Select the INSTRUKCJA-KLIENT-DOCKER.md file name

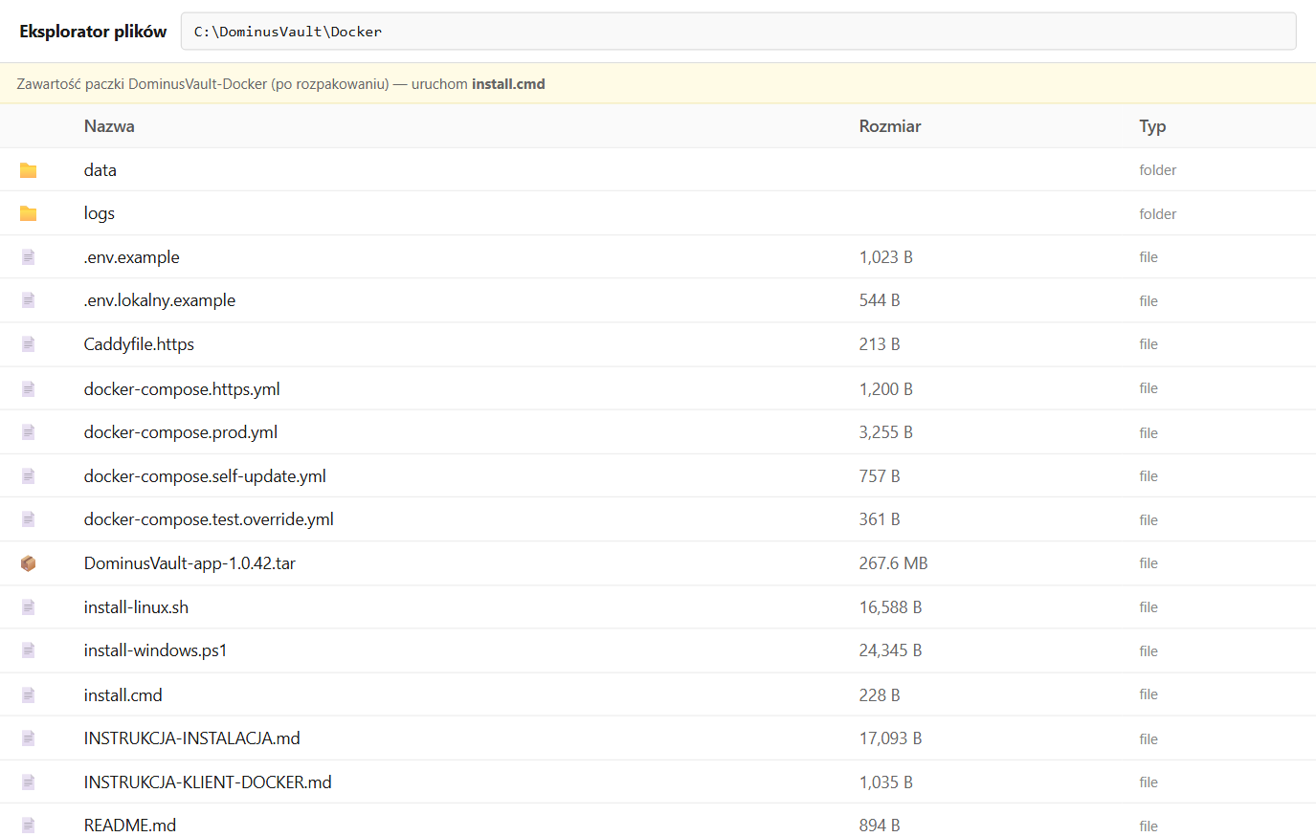tap(208, 782)
